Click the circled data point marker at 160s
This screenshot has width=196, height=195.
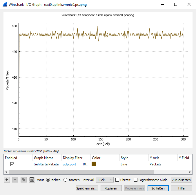pos(106,36)
